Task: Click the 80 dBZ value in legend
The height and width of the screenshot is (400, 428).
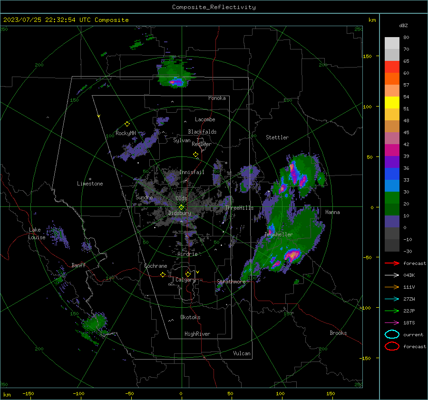Action: (x=406, y=38)
